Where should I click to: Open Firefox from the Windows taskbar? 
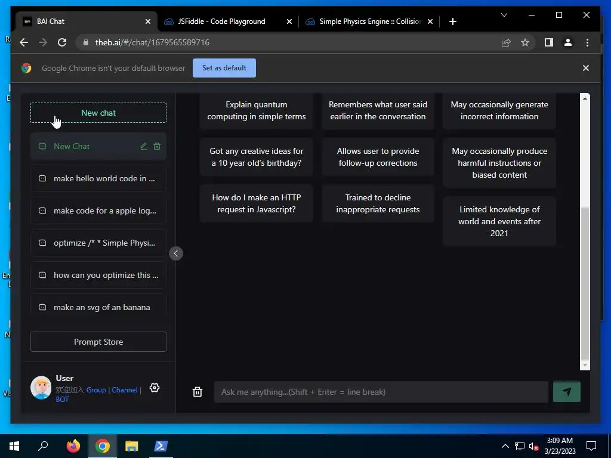pyautogui.click(x=73, y=446)
